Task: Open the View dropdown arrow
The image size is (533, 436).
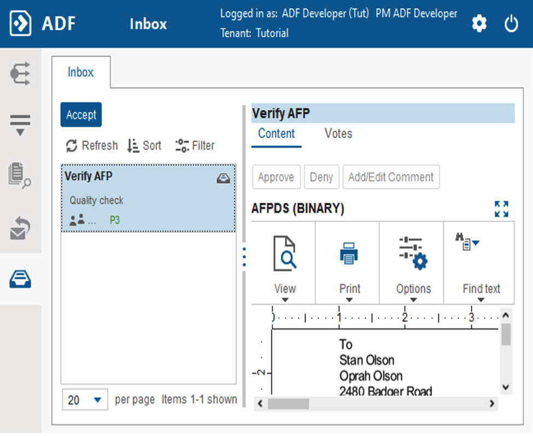Action: [285, 300]
